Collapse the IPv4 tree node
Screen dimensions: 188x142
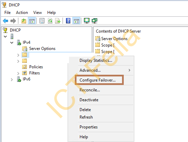[12, 42]
